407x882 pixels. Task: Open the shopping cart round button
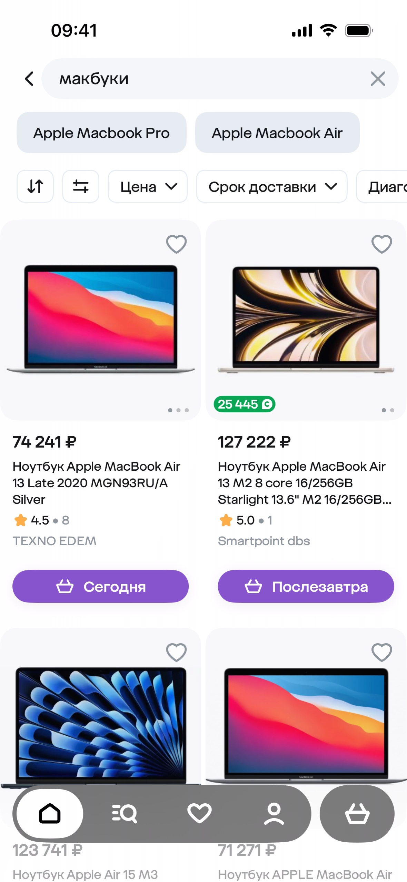(x=357, y=813)
